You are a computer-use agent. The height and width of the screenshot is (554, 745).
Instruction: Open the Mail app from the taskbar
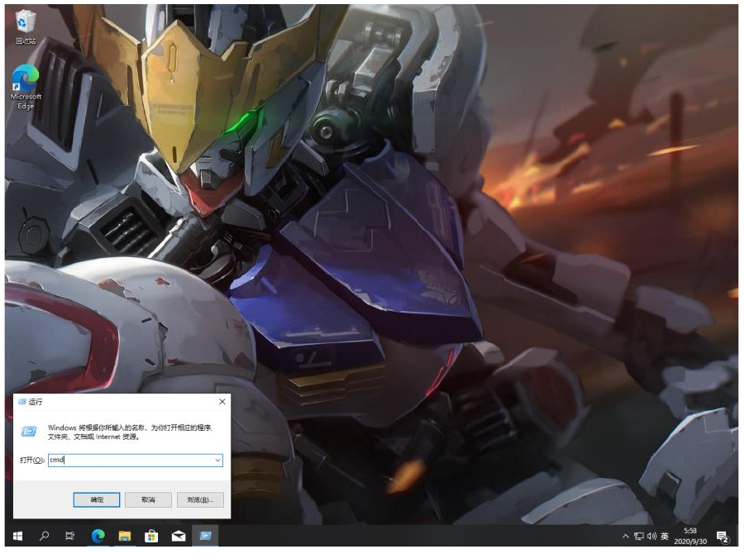pyautogui.click(x=178, y=537)
